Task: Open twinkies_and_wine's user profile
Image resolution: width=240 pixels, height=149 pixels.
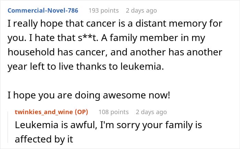Action: [x=44, y=112]
